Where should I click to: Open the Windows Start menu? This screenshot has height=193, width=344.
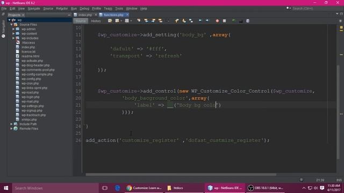point(6,188)
